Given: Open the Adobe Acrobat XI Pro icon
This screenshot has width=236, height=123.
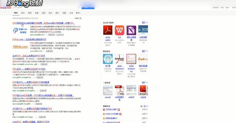Looking at the screenshot, I should click(131, 59).
